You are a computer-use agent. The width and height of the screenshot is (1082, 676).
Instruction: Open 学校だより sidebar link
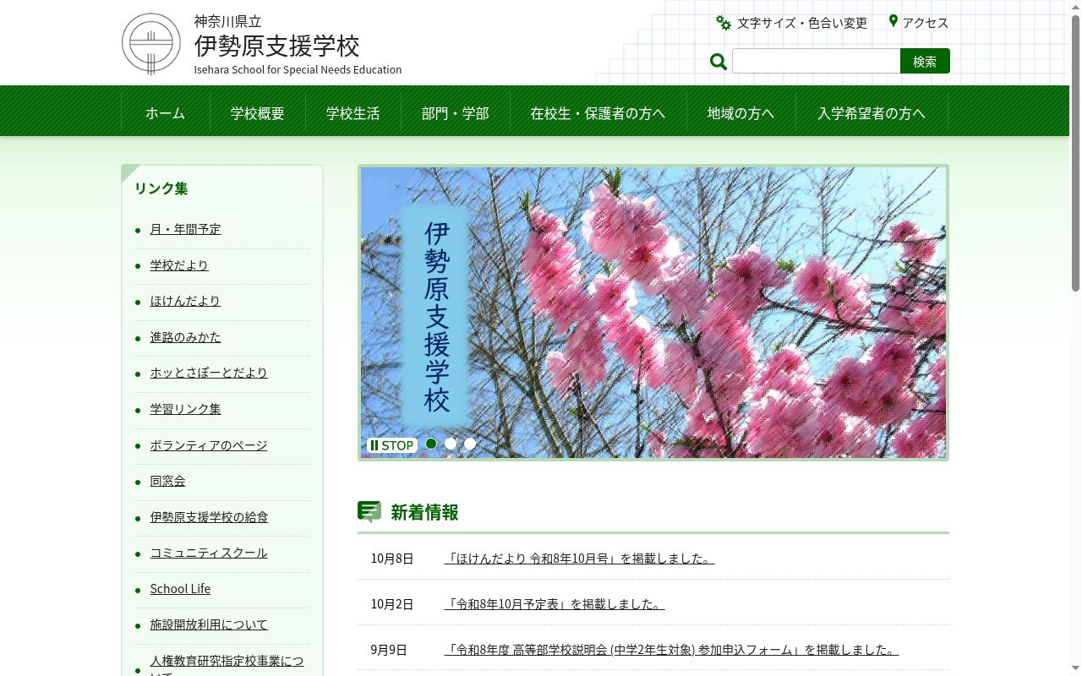pos(179,265)
